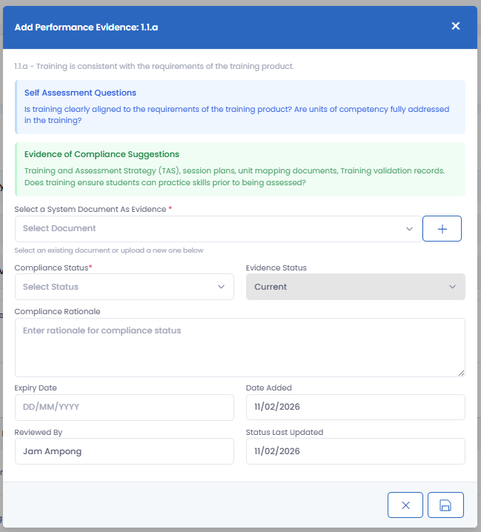
Task: Click the Evidence of Compliance Suggestions heading
Action: click(x=102, y=155)
